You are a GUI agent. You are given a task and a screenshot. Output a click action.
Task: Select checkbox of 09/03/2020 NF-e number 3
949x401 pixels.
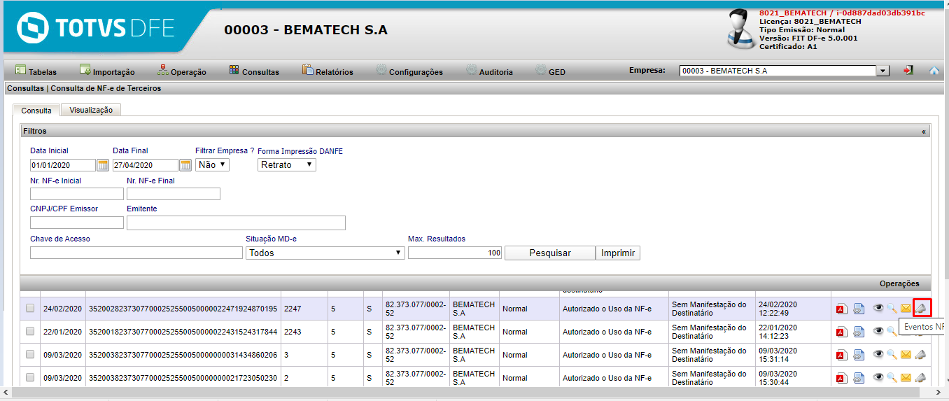[x=30, y=355]
